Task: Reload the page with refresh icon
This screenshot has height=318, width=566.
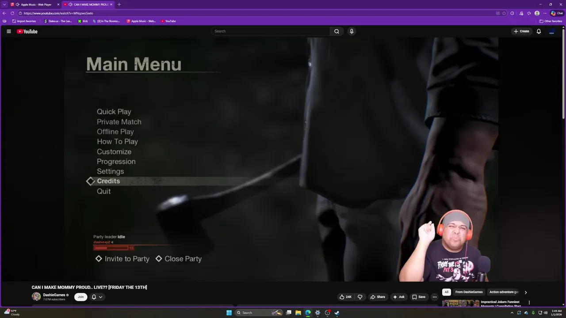Action: (x=12, y=13)
